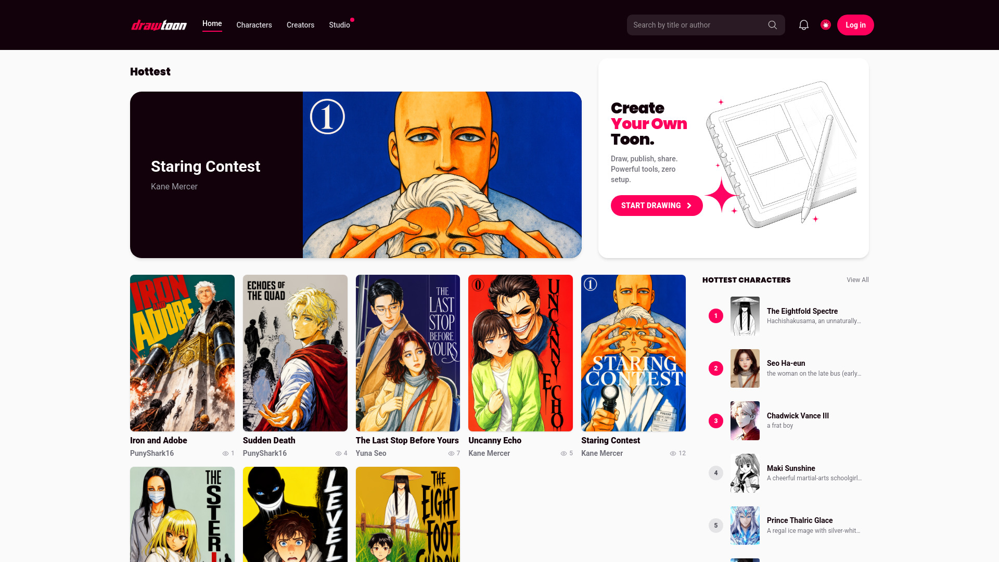
Task: Click the Chadwick Vance III name
Action: tap(798, 416)
